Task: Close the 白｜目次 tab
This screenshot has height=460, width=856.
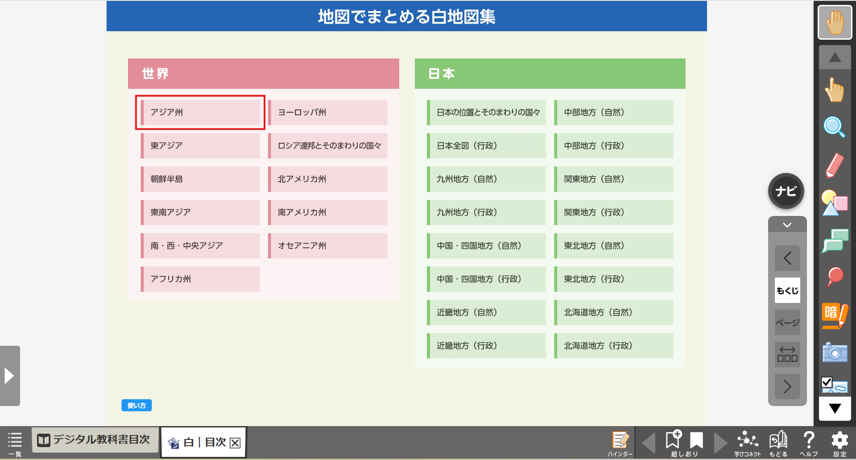Action: click(x=235, y=443)
